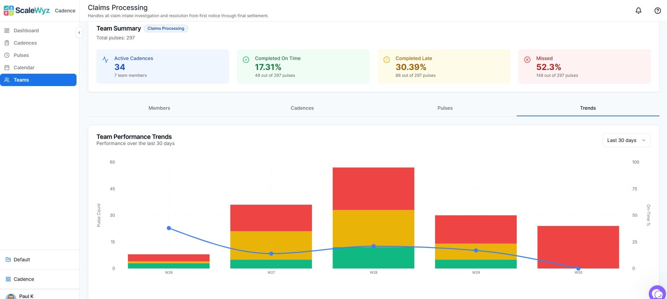
Task: Open the Default workspace selector
Action: click(22, 260)
